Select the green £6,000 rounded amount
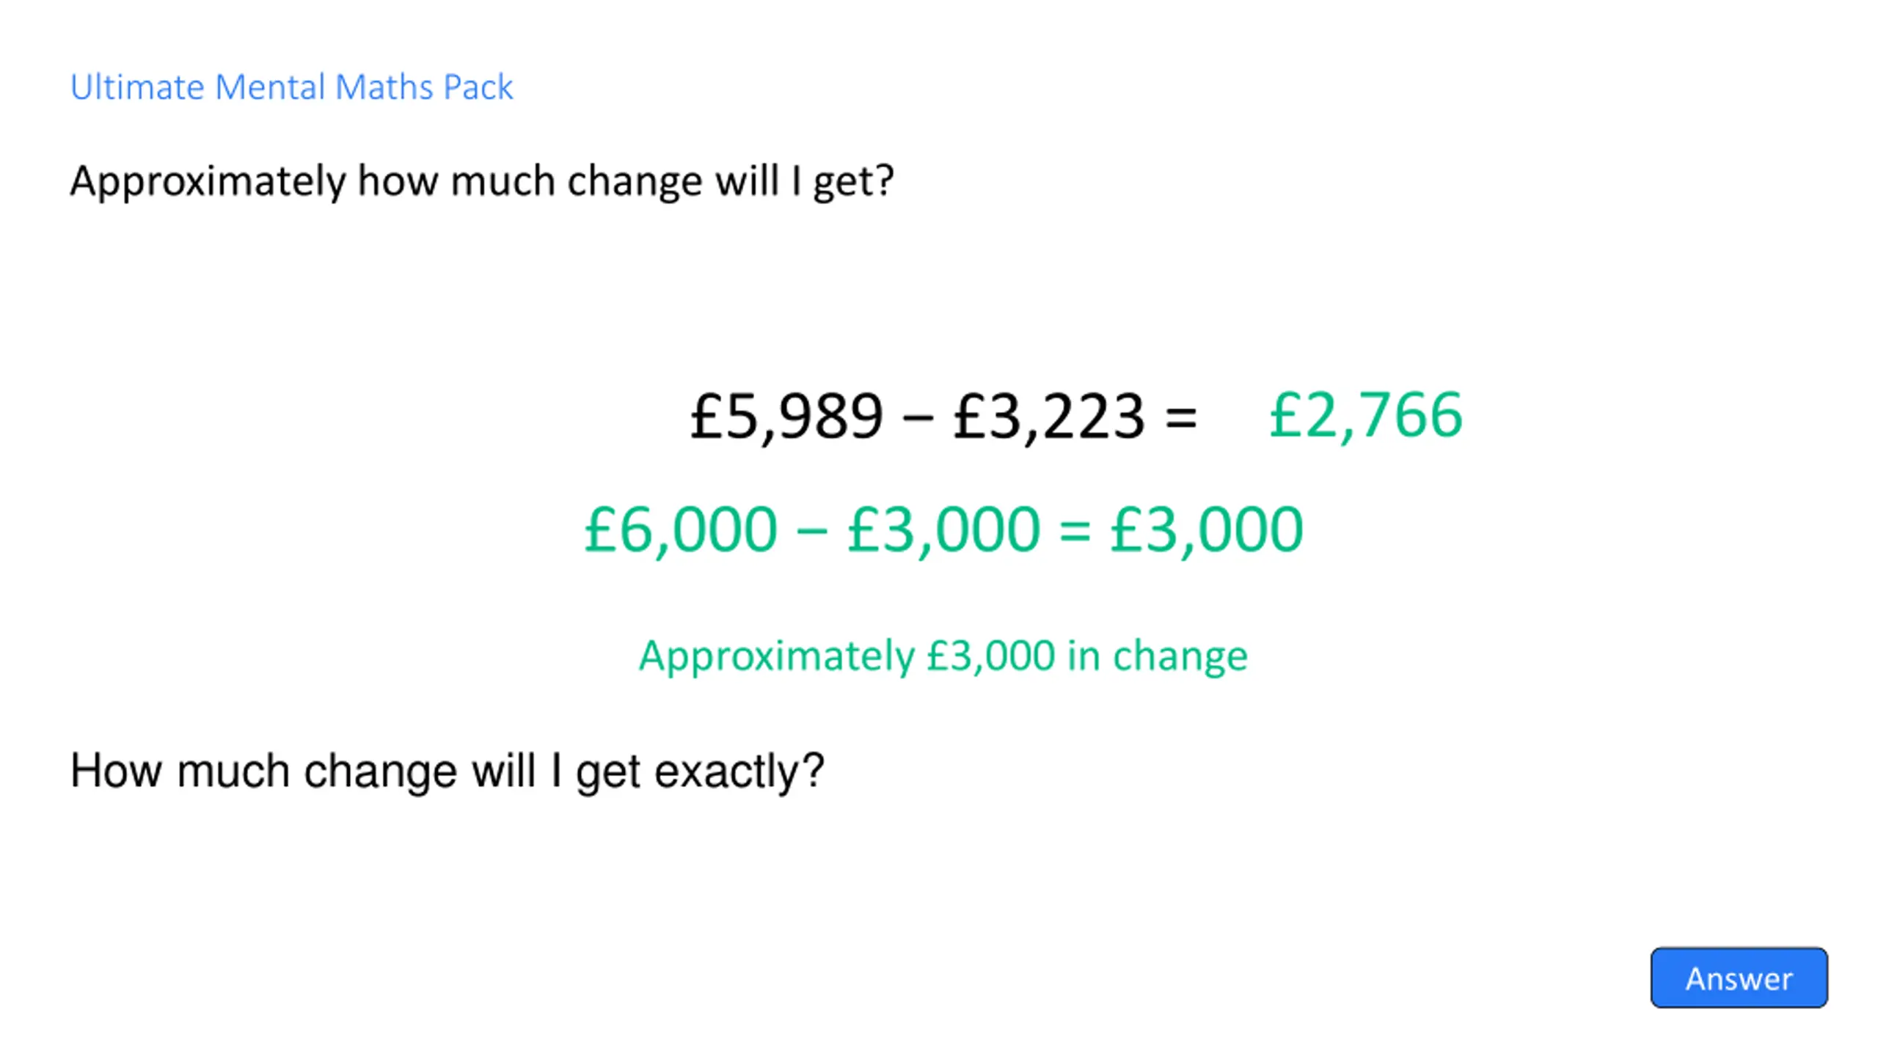This screenshot has width=1878, height=1056. click(681, 529)
